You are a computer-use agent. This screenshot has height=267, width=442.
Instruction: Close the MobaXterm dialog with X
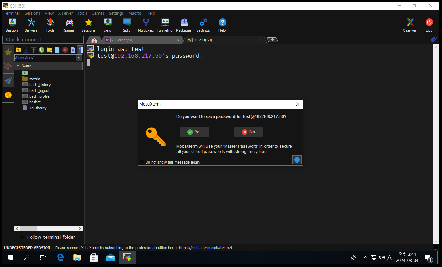(x=297, y=104)
